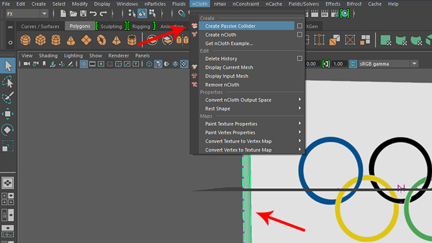Switch to the four-view layout icon

(x=7, y=199)
